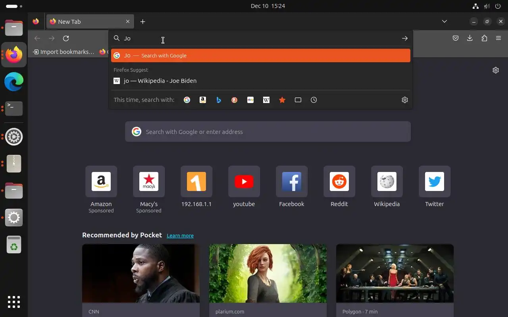Close the New Tab tab
Viewport: 508px width, 317px height.
click(x=128, y=22)
